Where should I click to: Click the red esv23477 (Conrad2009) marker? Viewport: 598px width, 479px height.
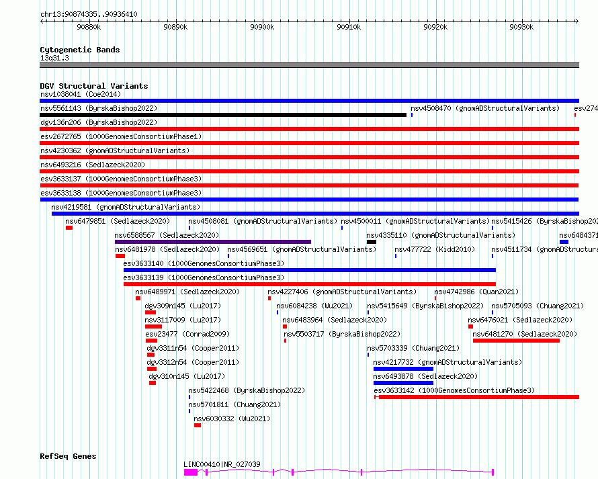pos(151,341)
